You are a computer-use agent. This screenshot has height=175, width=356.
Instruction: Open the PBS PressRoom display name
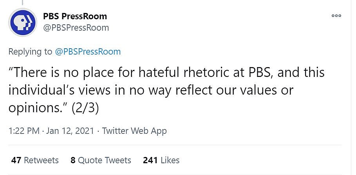click(75, 16)
